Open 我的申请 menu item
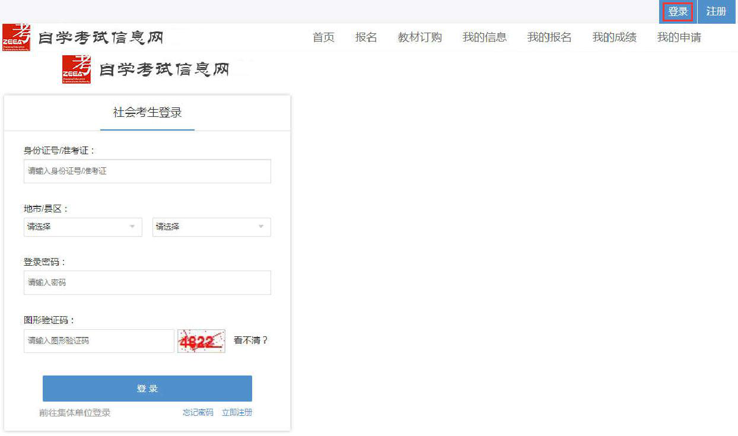738x436 pixels. 679,37
